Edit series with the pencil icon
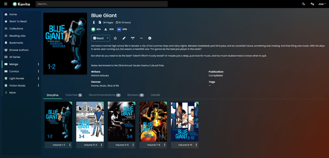The height and width of the screenshot is (158, 329). (124, 38)
